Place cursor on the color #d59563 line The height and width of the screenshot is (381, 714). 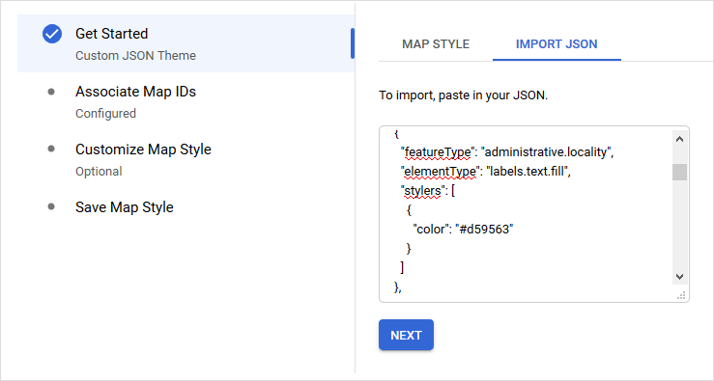tap(463, 230)
